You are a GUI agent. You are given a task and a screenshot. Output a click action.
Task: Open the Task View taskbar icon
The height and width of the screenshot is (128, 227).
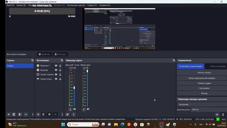tap(103, 124)
